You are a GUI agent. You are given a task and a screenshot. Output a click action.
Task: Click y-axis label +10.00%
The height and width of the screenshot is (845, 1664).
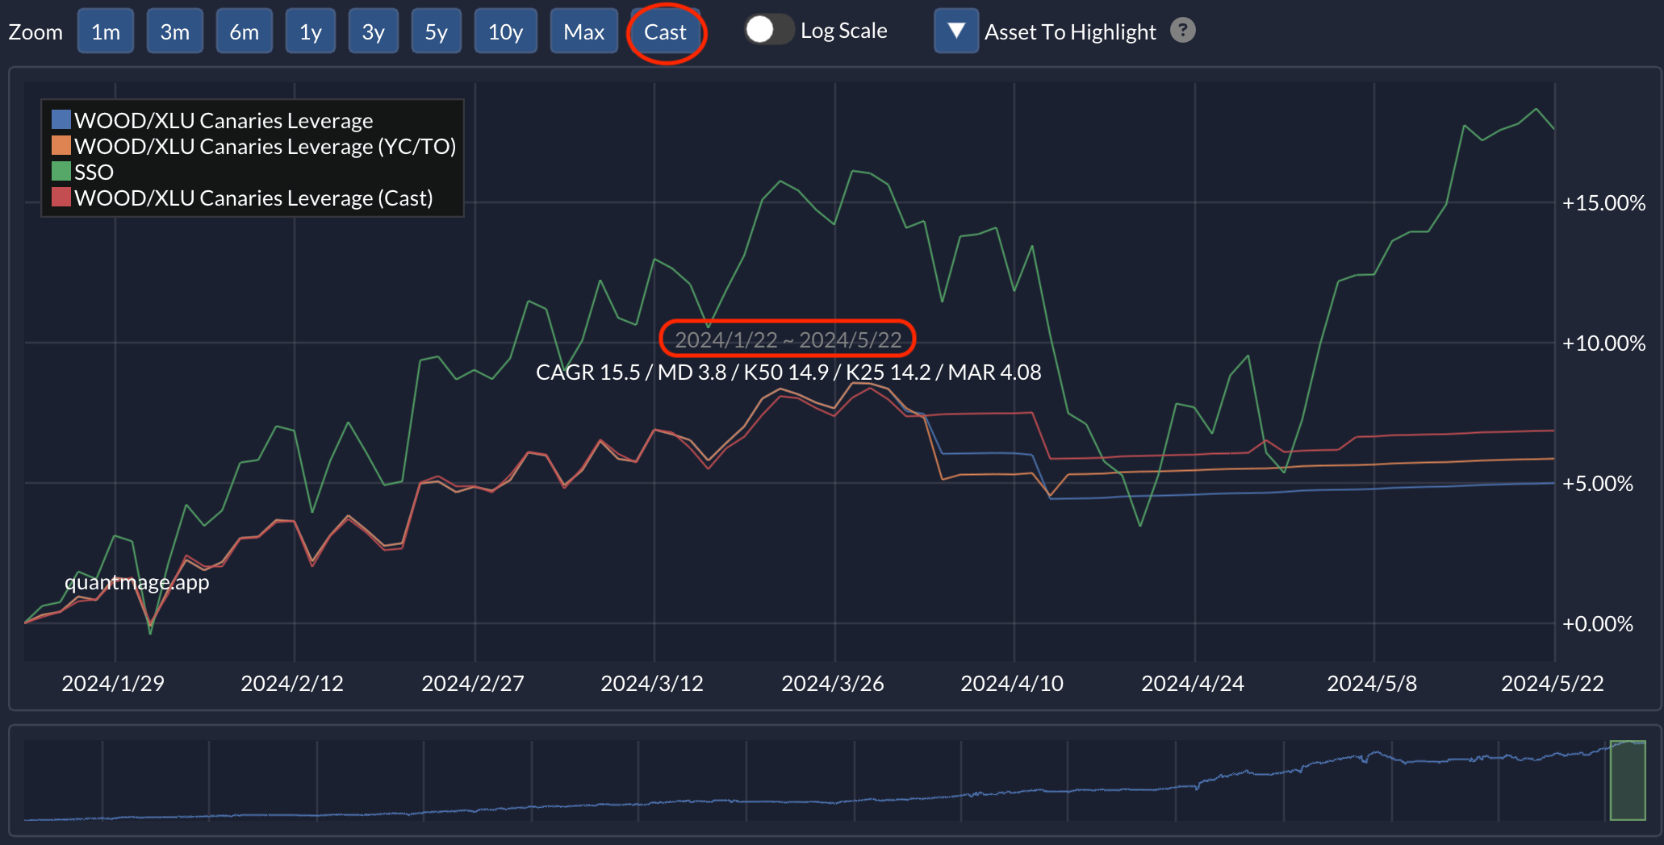coord(1603,343)
